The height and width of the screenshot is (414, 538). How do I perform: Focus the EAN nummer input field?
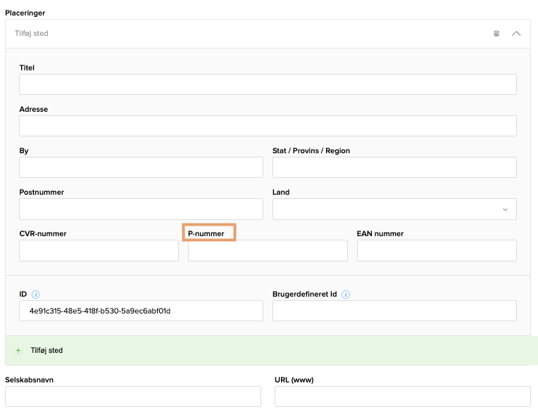(437, 250)
